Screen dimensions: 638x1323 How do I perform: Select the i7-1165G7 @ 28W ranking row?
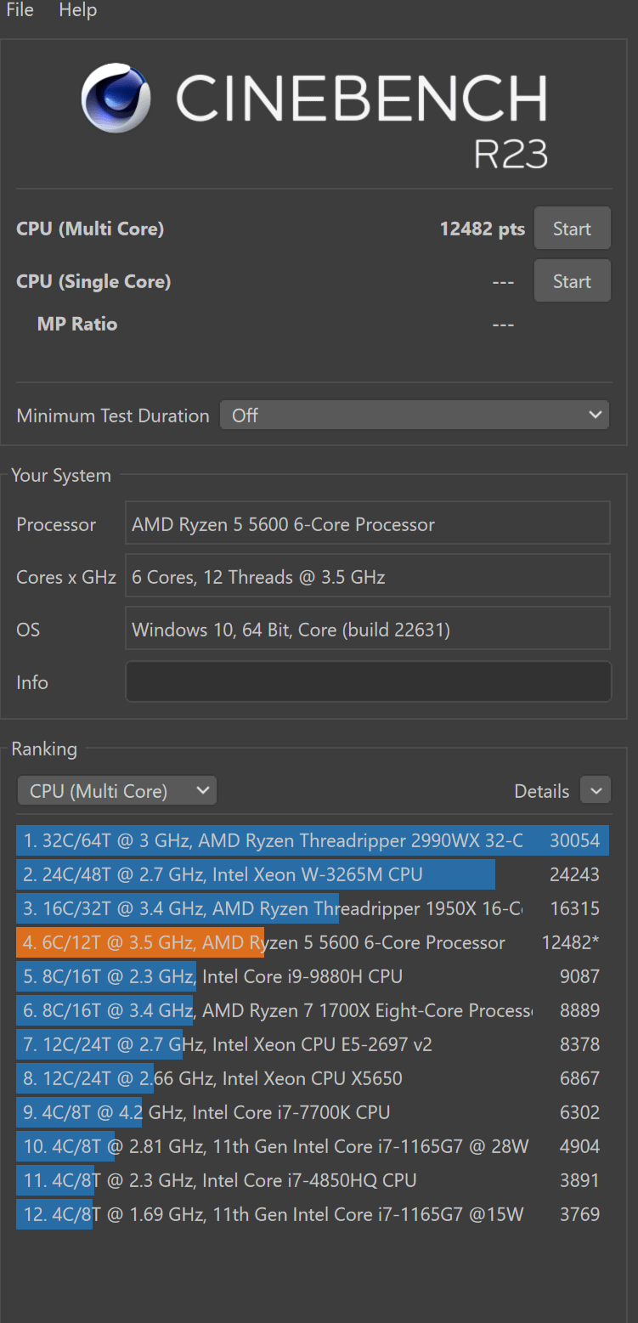(x=313, y=1146)
